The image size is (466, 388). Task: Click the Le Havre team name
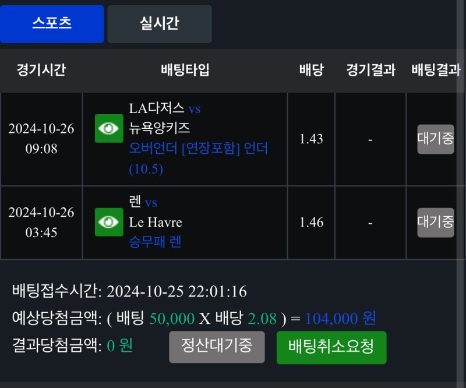coord(156,223)
